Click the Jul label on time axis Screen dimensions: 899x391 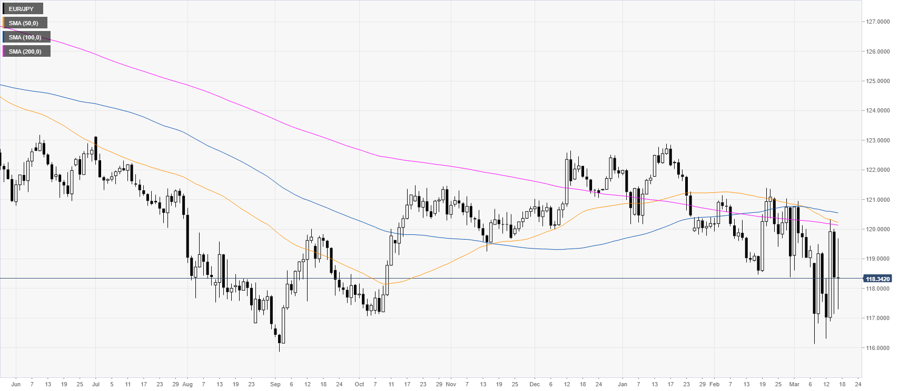pos(95,384)
